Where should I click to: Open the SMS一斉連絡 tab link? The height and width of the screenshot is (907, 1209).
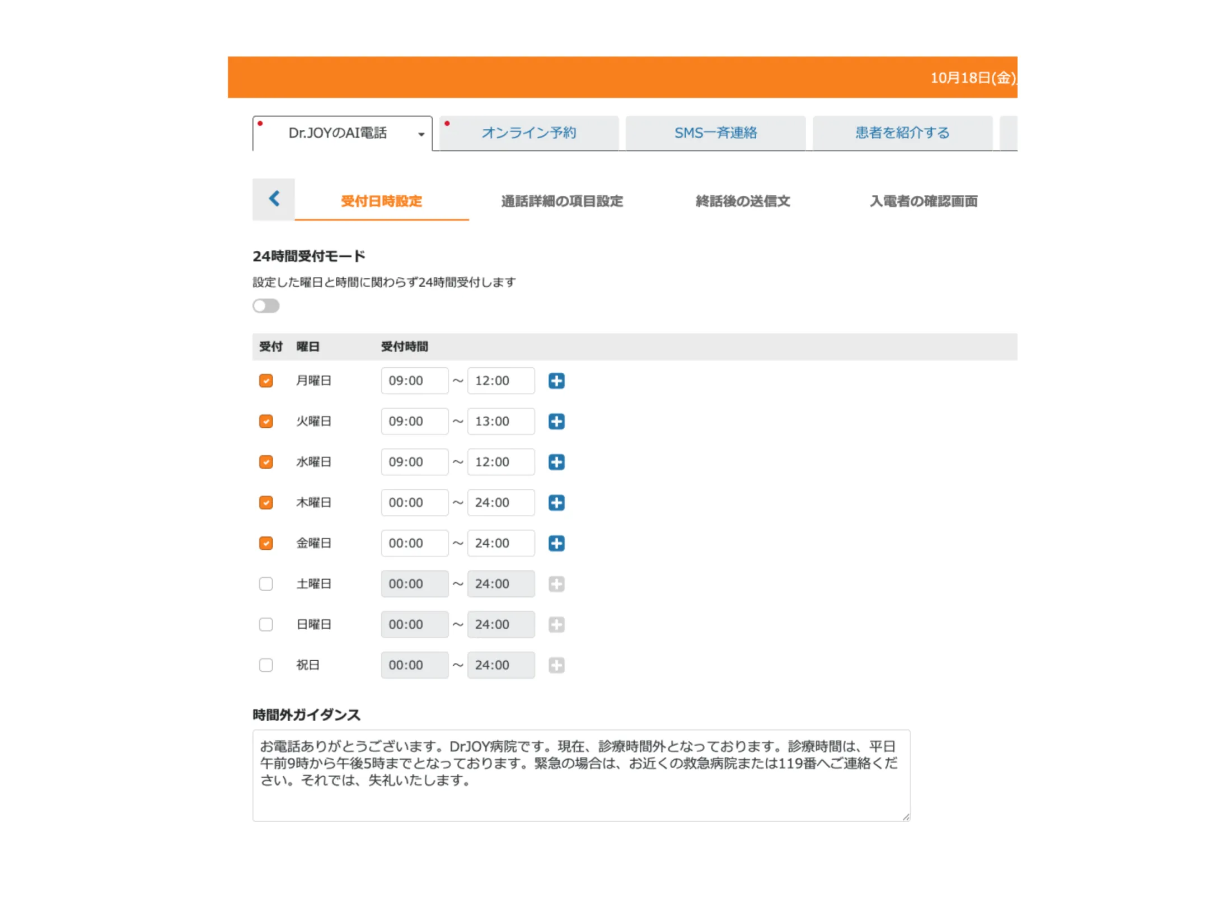pyautogui.click(x=715, y=133)
